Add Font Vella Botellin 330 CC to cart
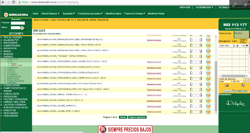This screenshot has height=133, width=250. [208, 84]
